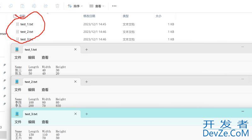The image size is (252, 140).
Task: Open 查看 menu in test_2.txt Notepad
Action: click(x=45, y=90)
